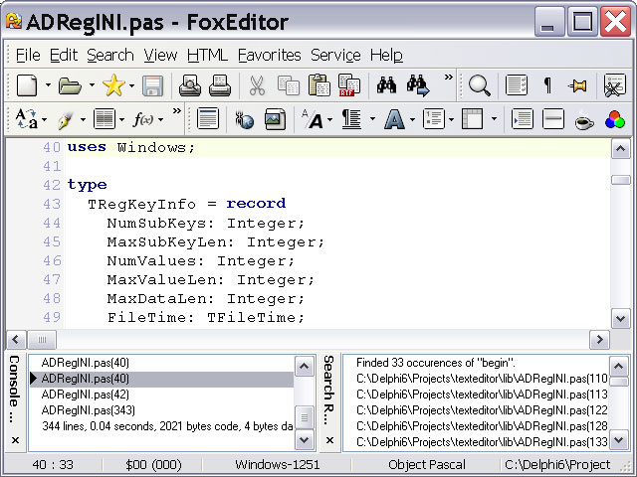Paste clipboard with the paste icon
Viewport: 637px width, 477px height.
(x=318, y=85)
